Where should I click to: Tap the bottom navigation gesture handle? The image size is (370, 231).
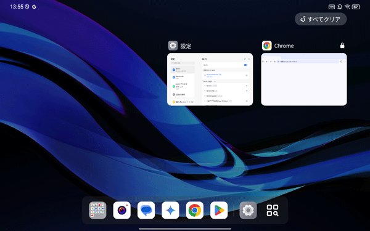[x=185, y=229]
